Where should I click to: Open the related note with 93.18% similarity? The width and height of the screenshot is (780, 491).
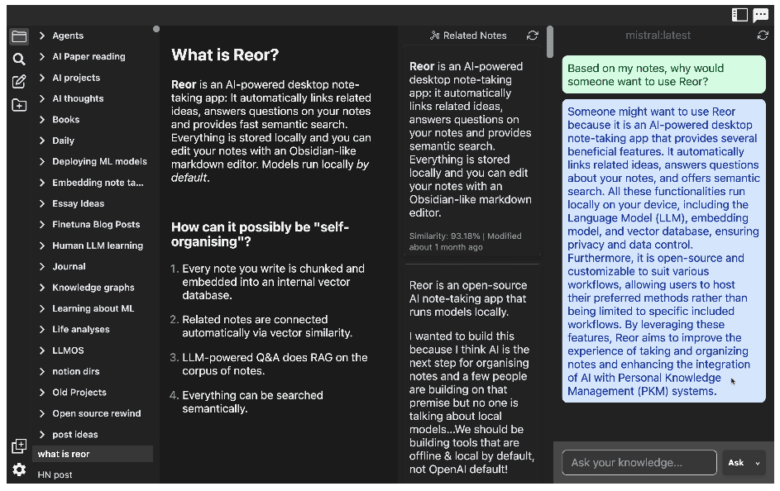pyautogui.click(x=471, y=151)
